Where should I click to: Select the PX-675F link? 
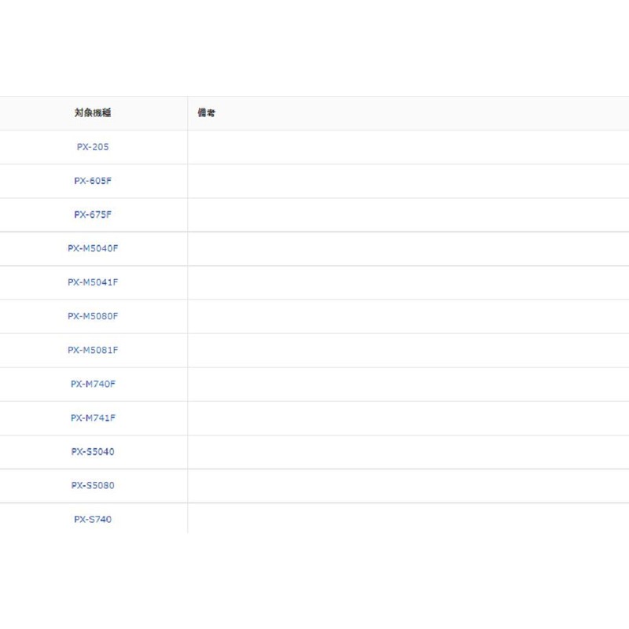tap(93, 215)
